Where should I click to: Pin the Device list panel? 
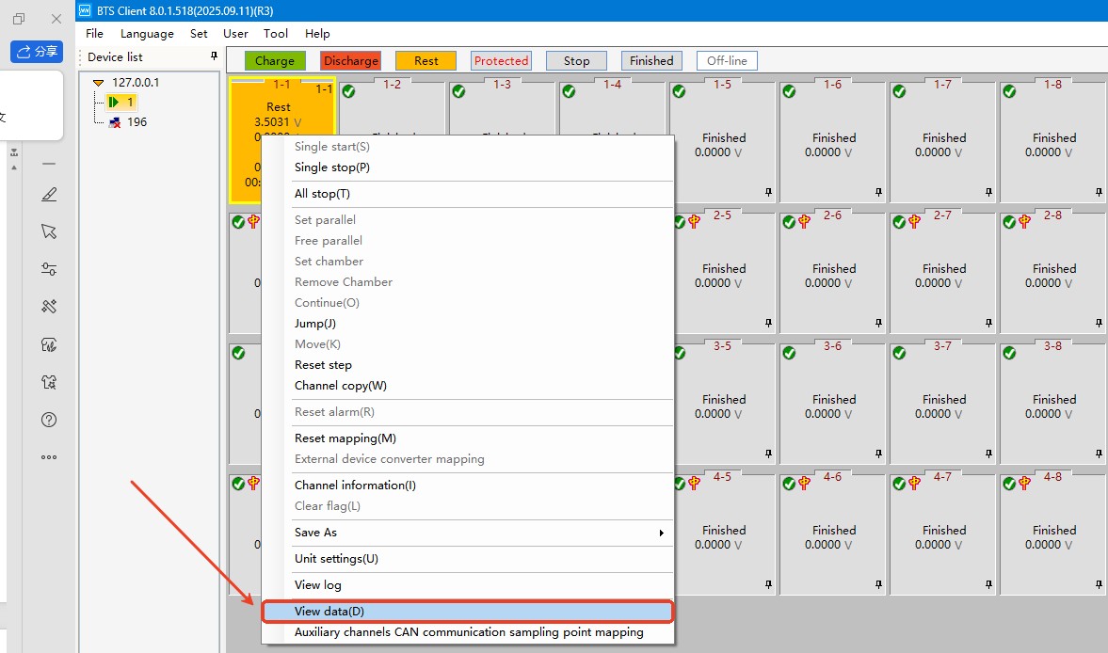click(x=214, y=57)
